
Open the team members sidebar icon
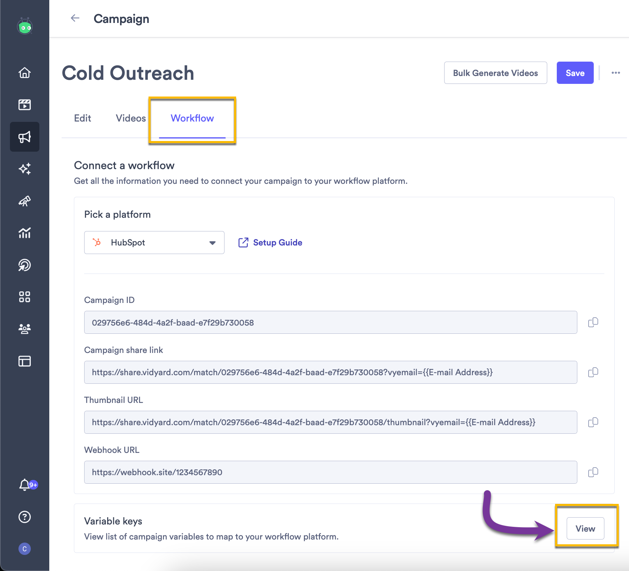[25, 329]
